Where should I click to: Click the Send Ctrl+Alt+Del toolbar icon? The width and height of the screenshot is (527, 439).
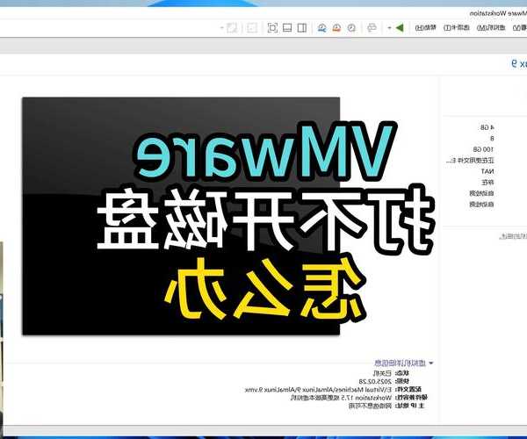370,27
